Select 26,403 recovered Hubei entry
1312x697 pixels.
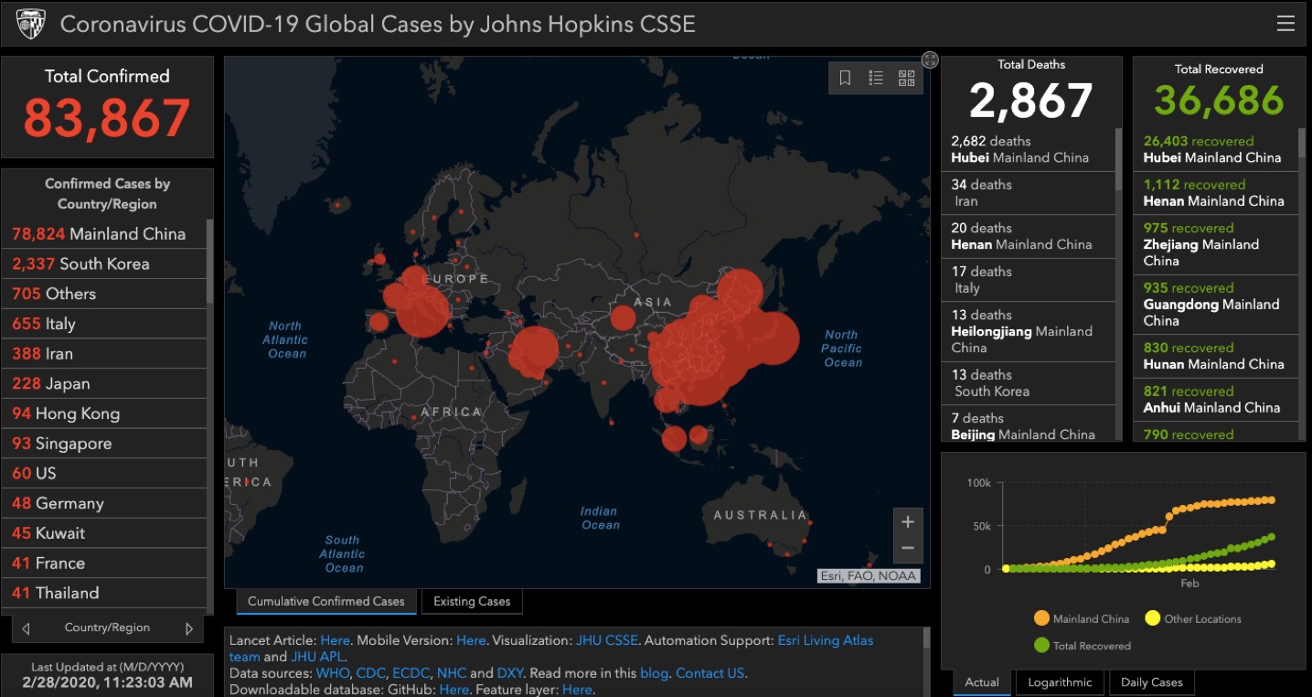coord(1216,149)
